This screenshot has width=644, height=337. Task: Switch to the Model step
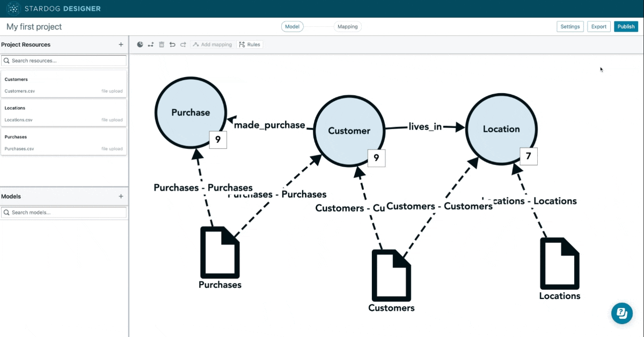[x=292, y=27]
